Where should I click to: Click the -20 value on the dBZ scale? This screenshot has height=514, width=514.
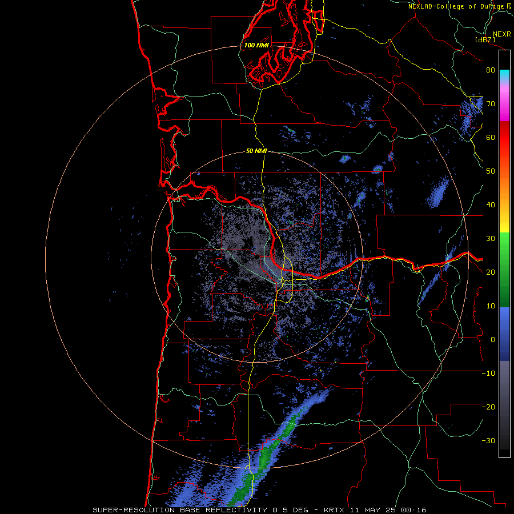(x=488, y=407)
